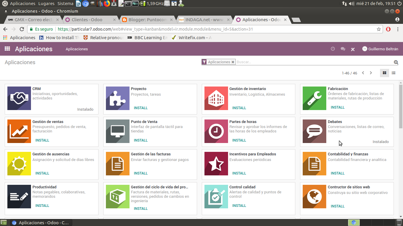This screenshot has height=226, width=403.
Task: Install the Contabilidad y finanzas app
Action: pos(338,173)
